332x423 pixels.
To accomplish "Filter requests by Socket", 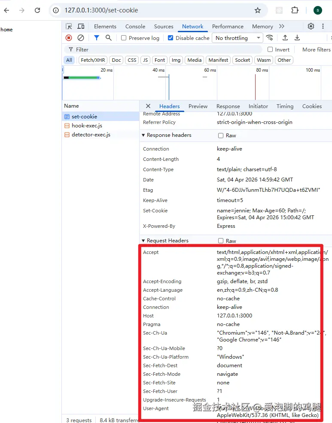I will point(242,60).
